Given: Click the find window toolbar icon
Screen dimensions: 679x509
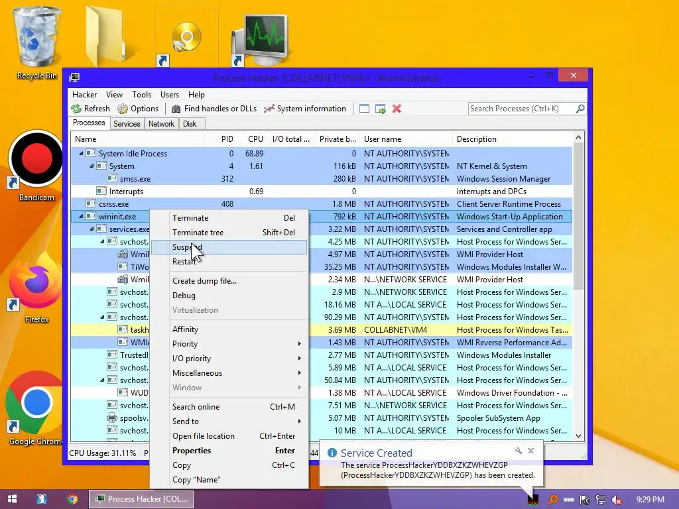Looking at the screenshot, I should point(364,109).
